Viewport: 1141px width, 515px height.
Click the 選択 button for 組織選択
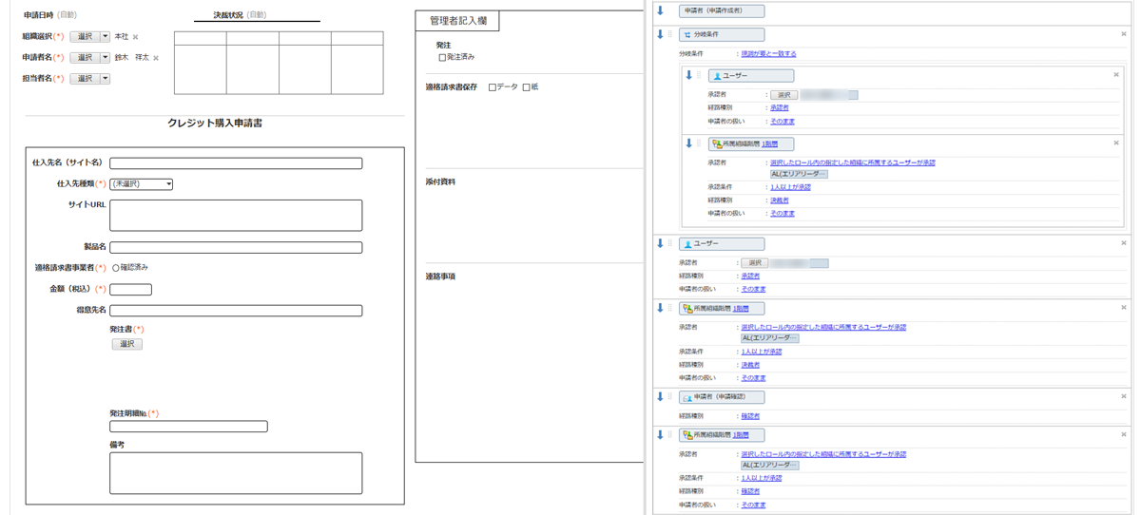coord(85,37)
